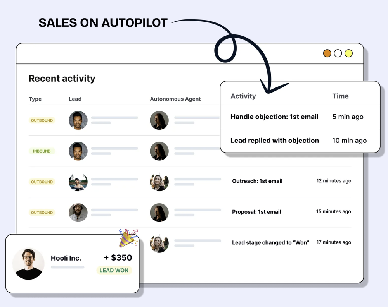Expand the Handle objection activity entry
388x307 pixels.
tap(274, 117)
